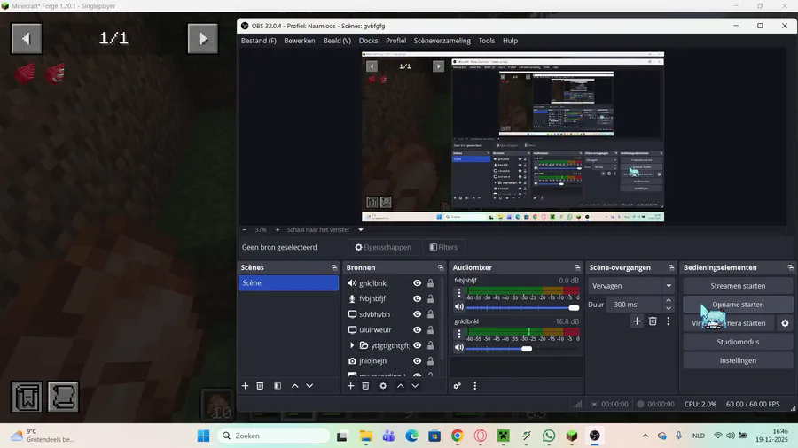The image size is (798, 448).
Task: Mute the fvbjnbfjf audio channel
Action: 459,307
